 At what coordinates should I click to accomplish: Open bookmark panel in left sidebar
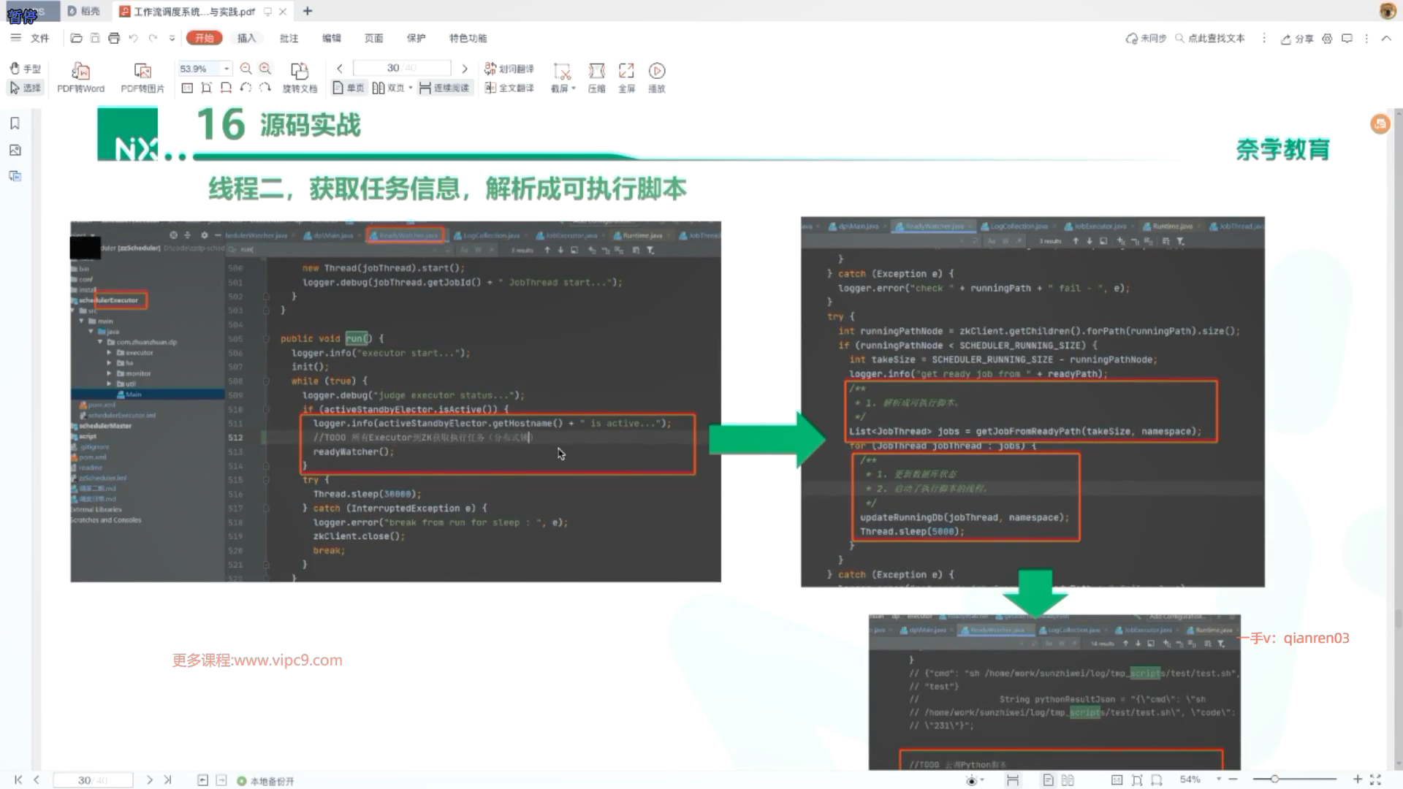point(15,123)
